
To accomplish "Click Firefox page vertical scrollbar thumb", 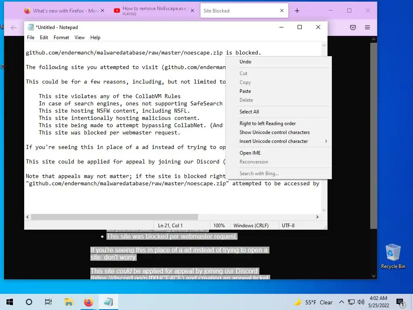I will (x=373, y=136).
